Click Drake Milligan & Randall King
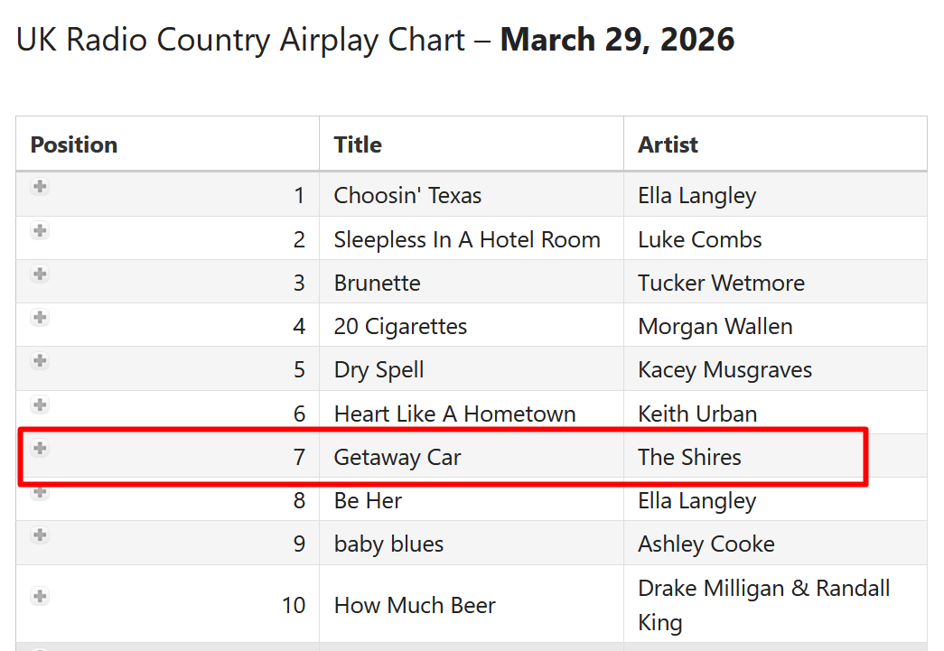Viewport: 944px width, 651px height. pyautogui.click(x=763, y=605)
